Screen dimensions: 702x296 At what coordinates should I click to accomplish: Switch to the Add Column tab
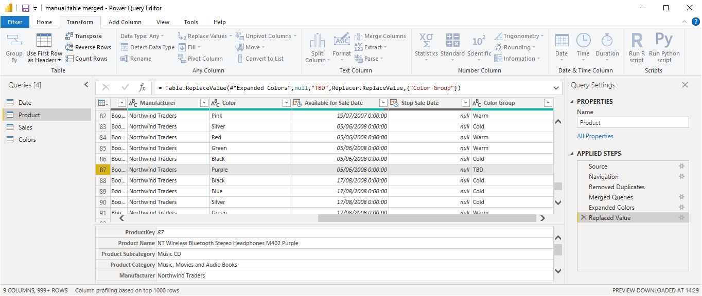pos(125,22)
